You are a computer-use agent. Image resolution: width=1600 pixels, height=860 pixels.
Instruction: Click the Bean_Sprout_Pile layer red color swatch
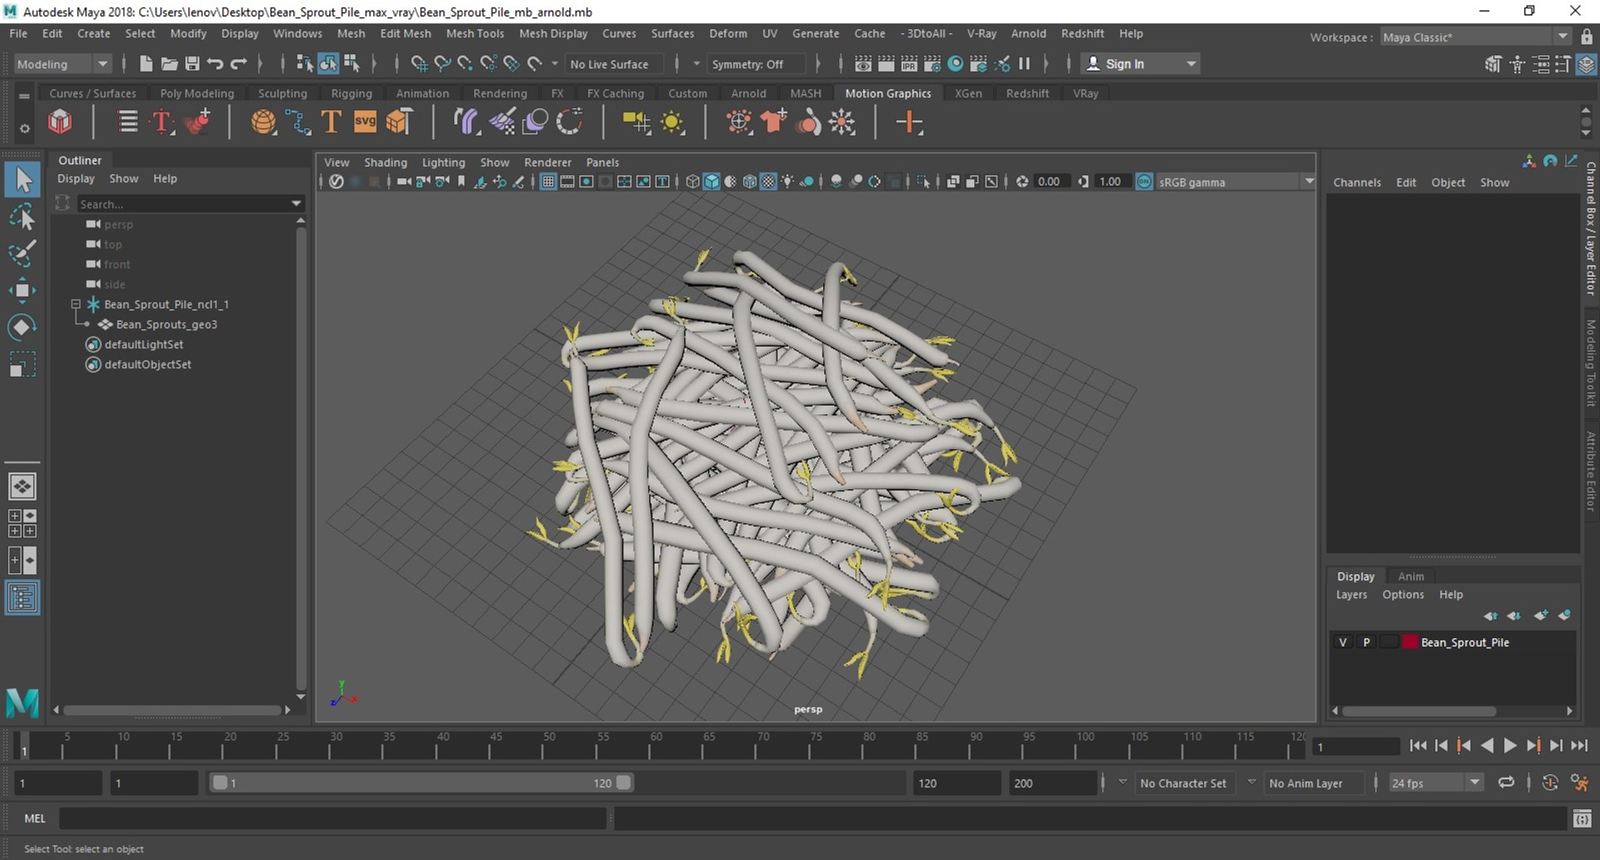point(1410,642)
